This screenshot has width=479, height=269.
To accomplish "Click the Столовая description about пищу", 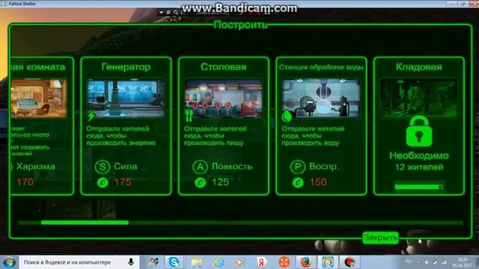I will tap(215, 136).
